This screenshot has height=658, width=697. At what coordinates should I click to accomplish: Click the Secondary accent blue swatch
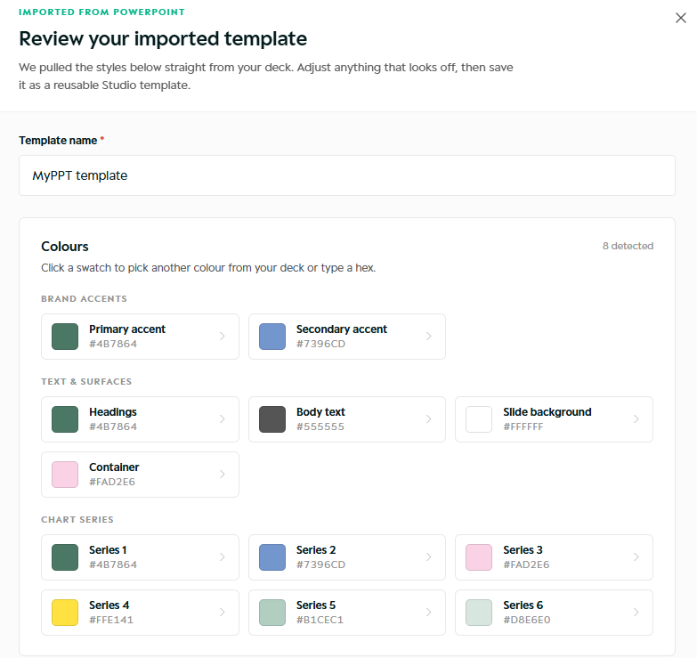272,337
